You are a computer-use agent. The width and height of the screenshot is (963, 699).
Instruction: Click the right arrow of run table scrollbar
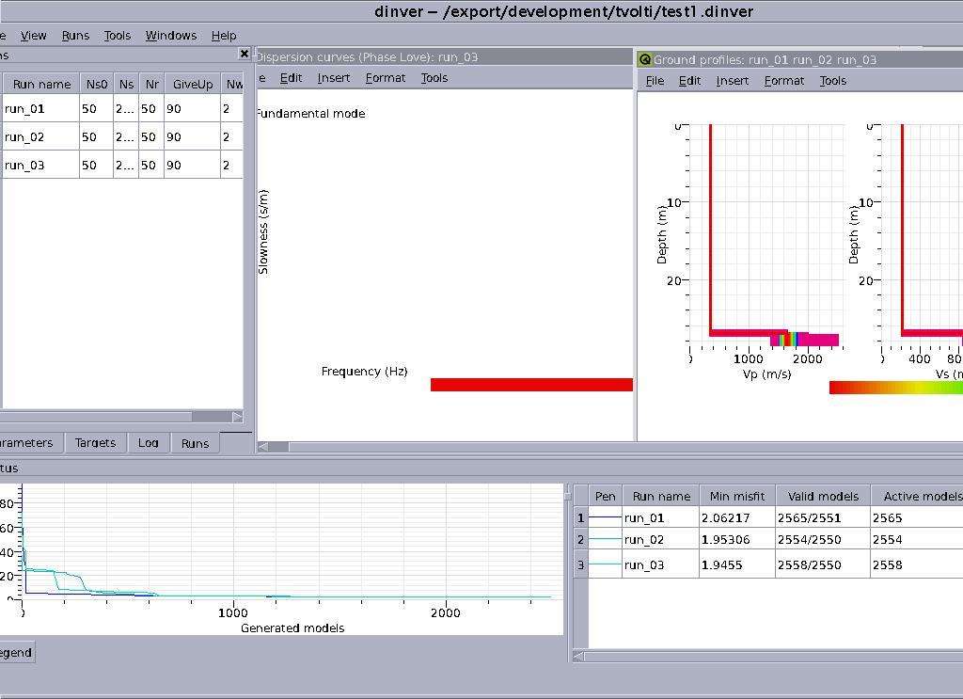tap(237, 417)
